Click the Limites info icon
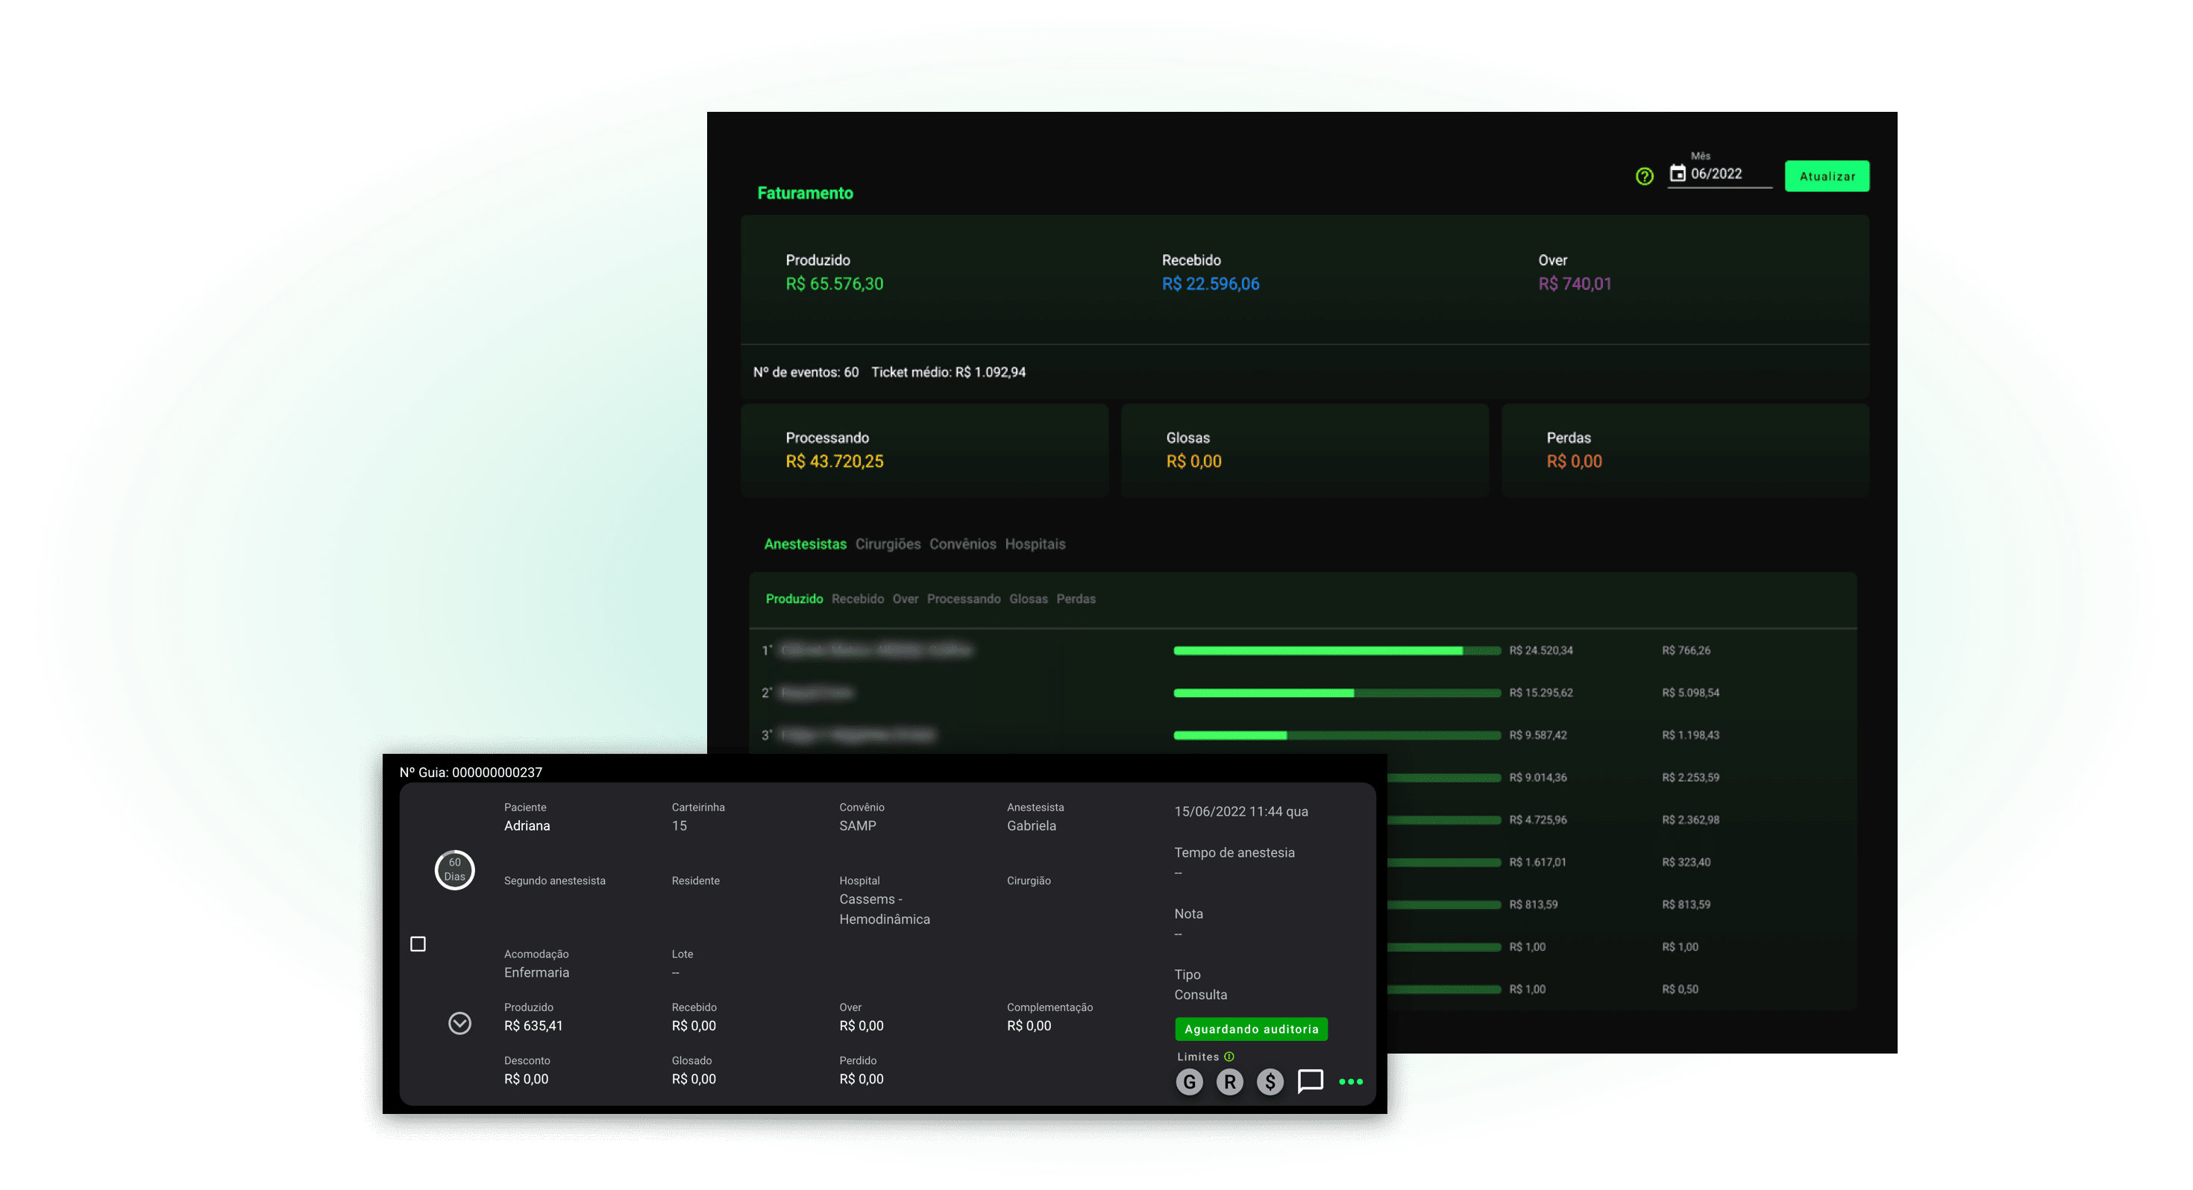Screen dimensions: 2193x1190 [x=1229, y=1057]
